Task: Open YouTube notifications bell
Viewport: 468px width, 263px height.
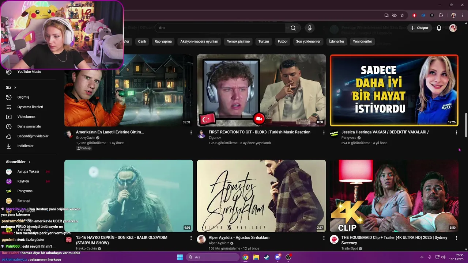Action: click(439, 28)
